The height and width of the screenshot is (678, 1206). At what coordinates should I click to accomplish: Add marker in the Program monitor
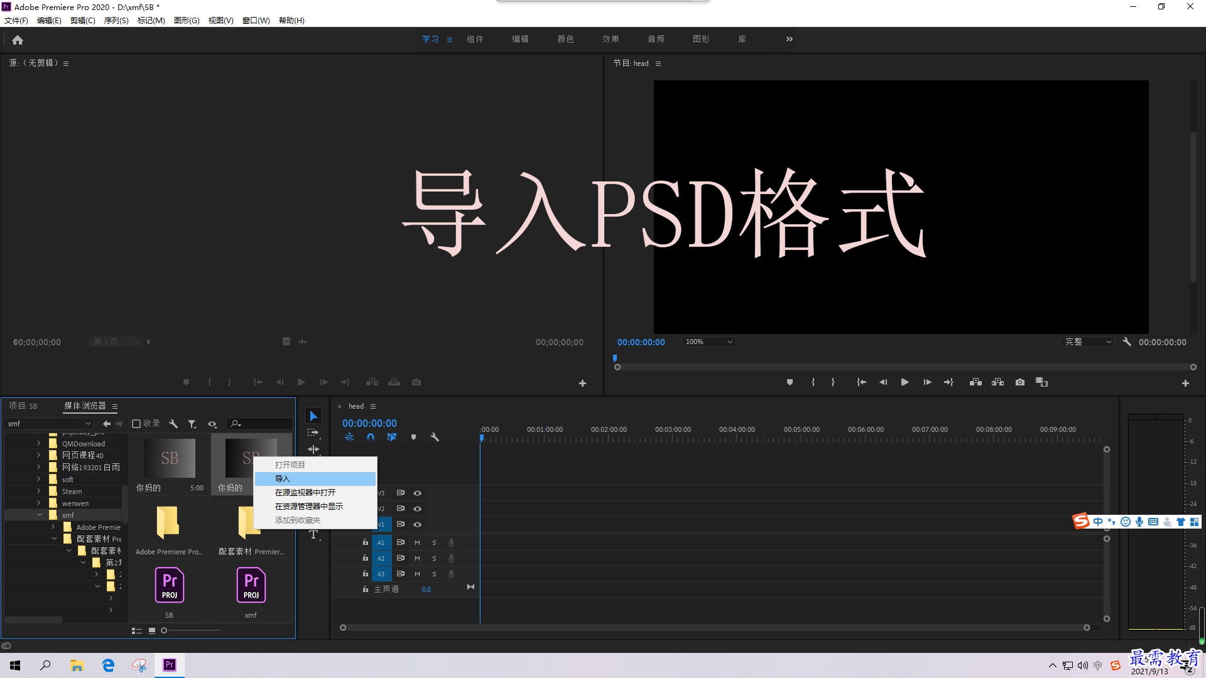pyautogui.click(x=790, y=382)
